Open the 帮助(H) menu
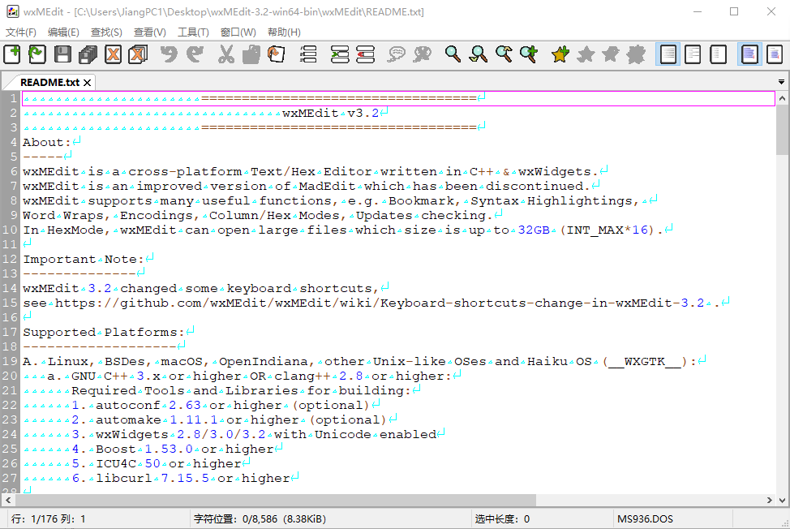Image resolution: width=790 pixels, height=529 pixels. click(x=284, y=32)
